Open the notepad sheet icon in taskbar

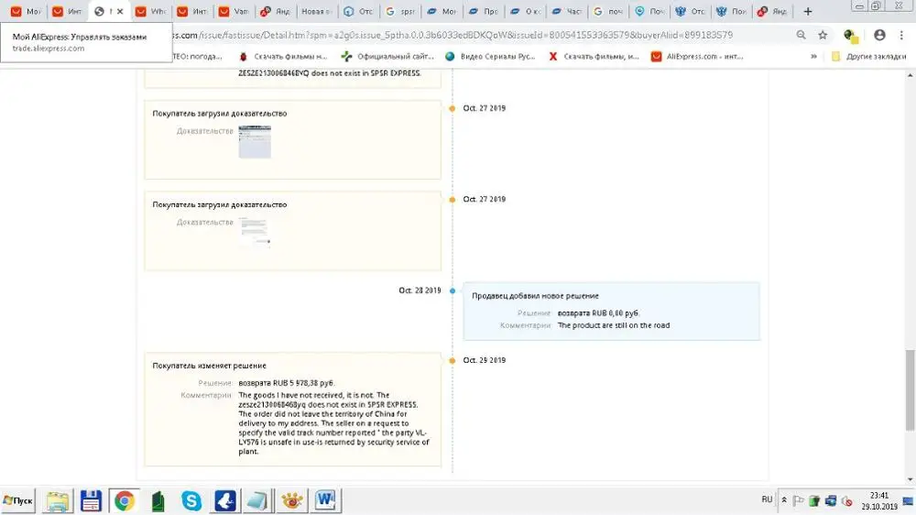coord(257,501)
